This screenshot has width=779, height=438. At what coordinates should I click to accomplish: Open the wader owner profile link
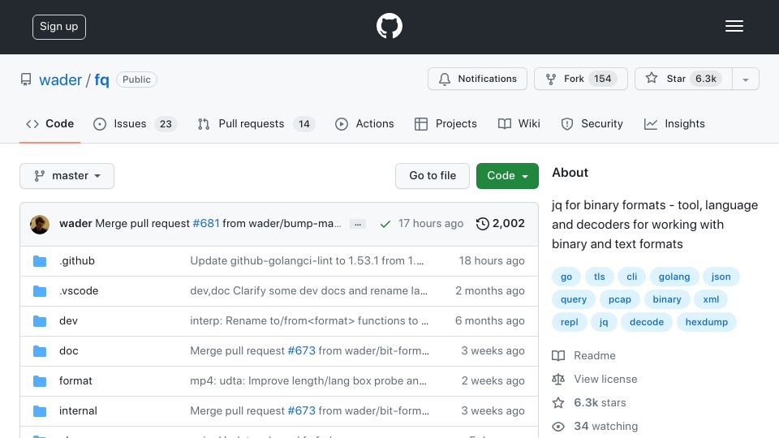[x=60, y=79]
